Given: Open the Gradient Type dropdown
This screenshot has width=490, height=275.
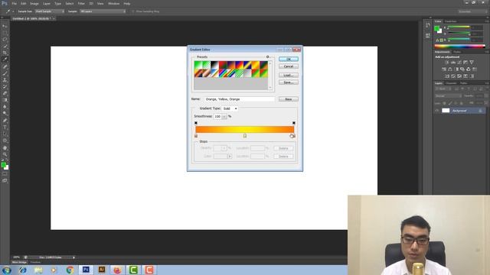Looking at the screenshot, I should point(230,108).
